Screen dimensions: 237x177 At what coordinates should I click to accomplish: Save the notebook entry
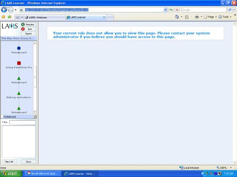pyautogui.click(x=28, y=162)
